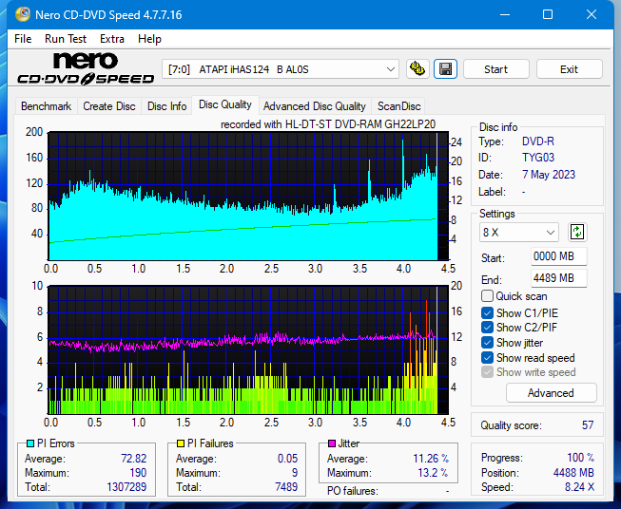Uncheck Show C1/PIE option
Screen dimensions: 621x509
coord(488,312)
